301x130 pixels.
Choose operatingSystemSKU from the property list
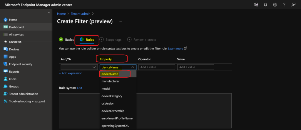point(118,126)
